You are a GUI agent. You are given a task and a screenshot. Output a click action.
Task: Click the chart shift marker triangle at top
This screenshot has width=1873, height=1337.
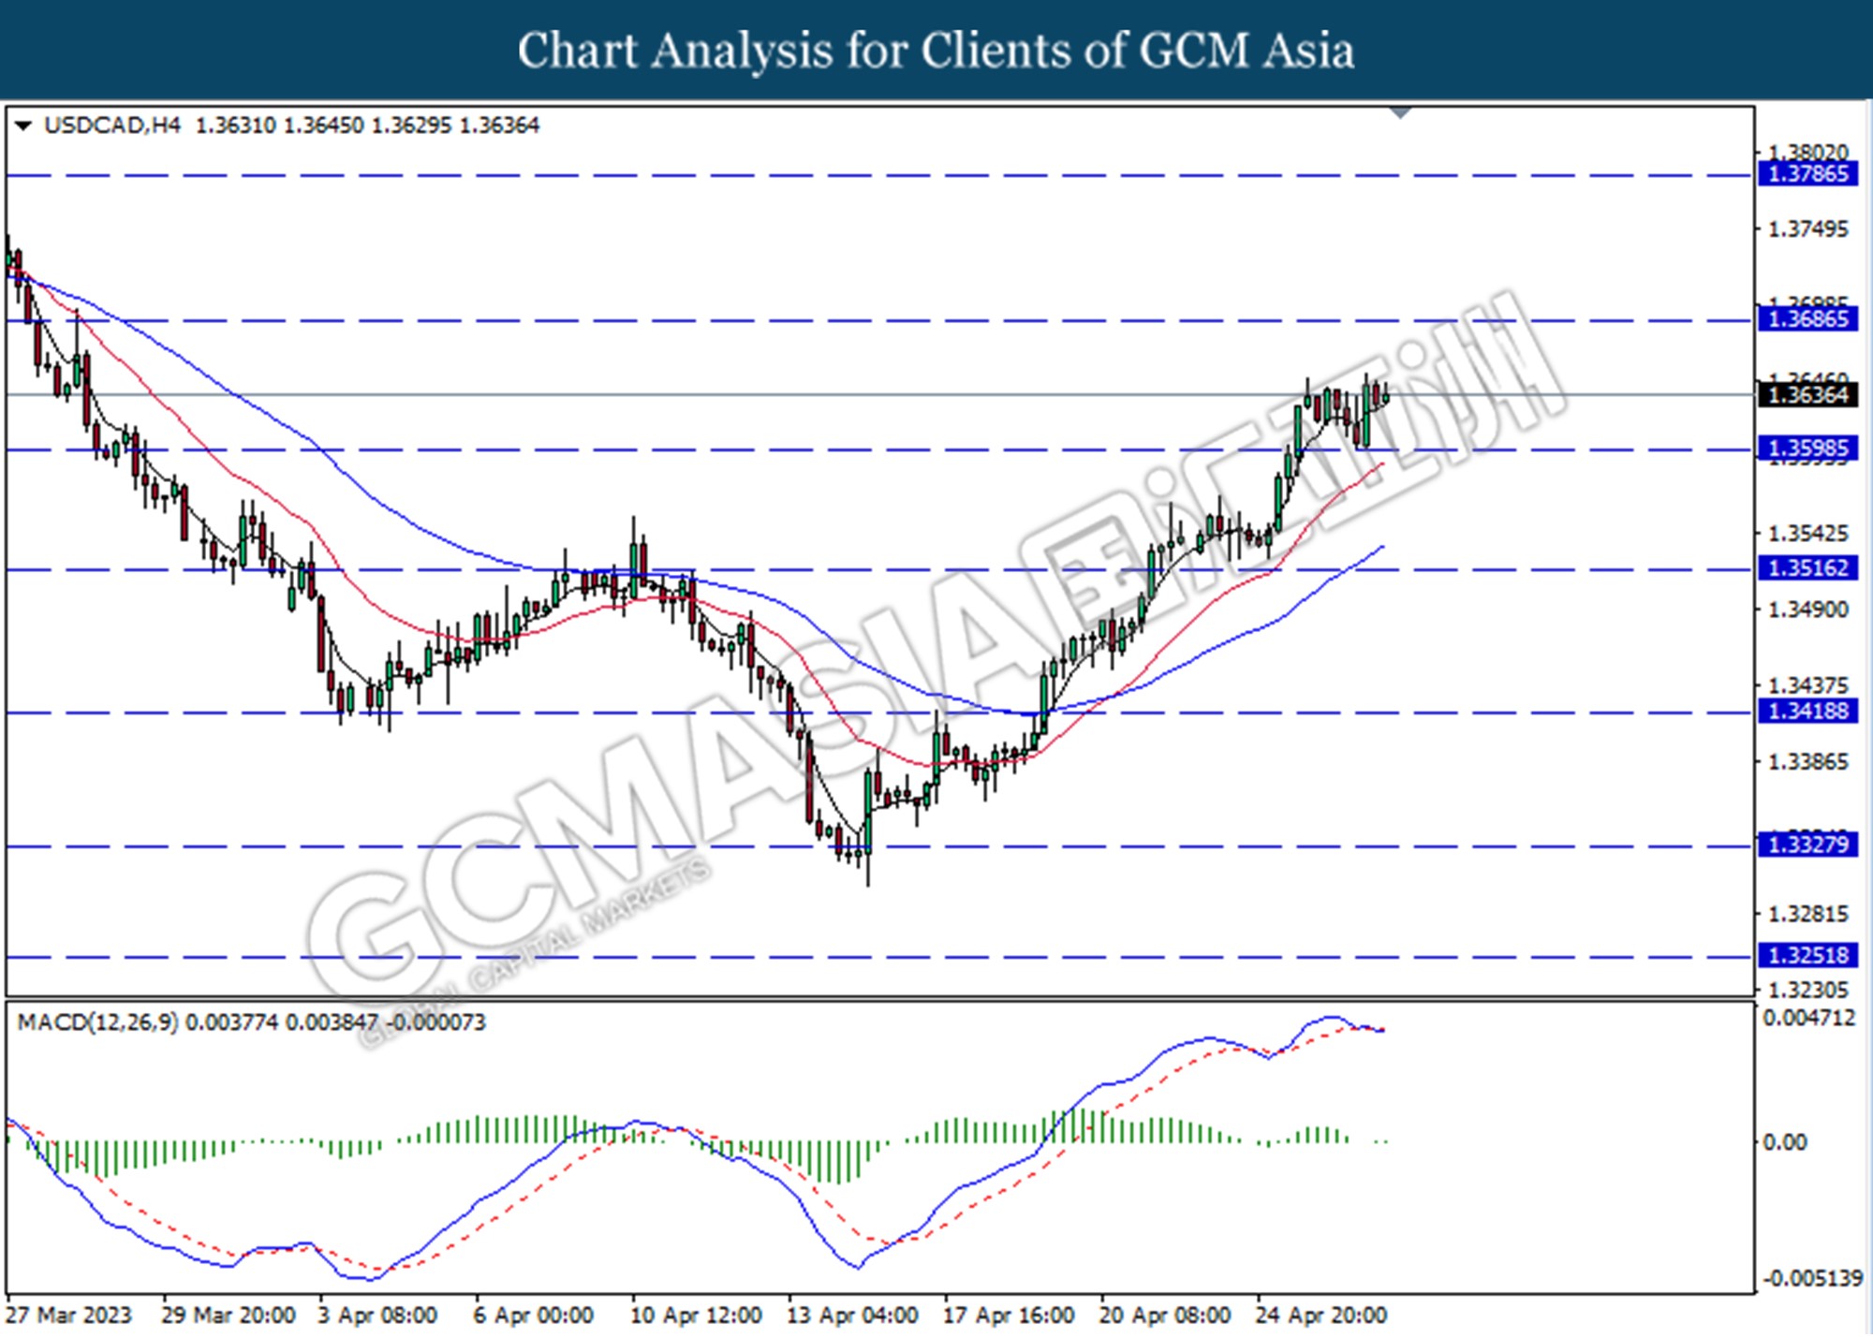pyautogui.click(x=1400, y=113)
